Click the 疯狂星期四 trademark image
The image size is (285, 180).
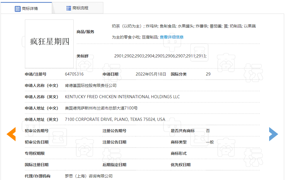point(49,42)
